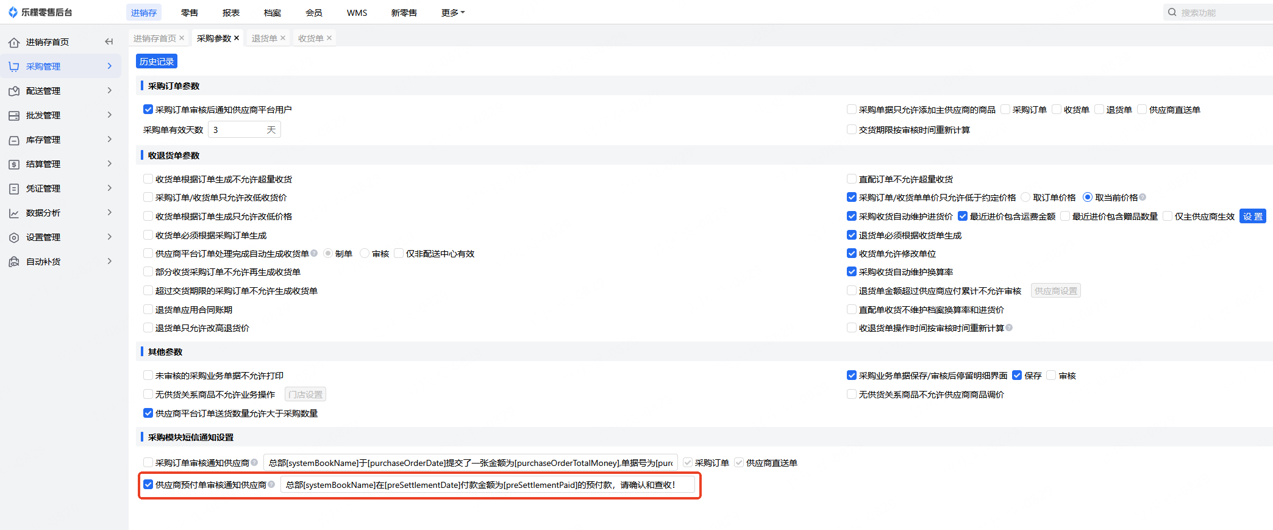Click the 配送管理 box icon
Image resolution: width=1273 pixels, height=530 pixels.
(14, 91)
